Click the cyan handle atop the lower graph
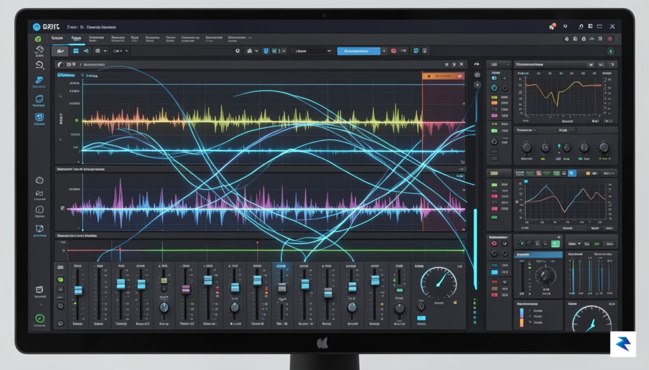This screenshot has height=370, width=649. click(x=526, y=182)
